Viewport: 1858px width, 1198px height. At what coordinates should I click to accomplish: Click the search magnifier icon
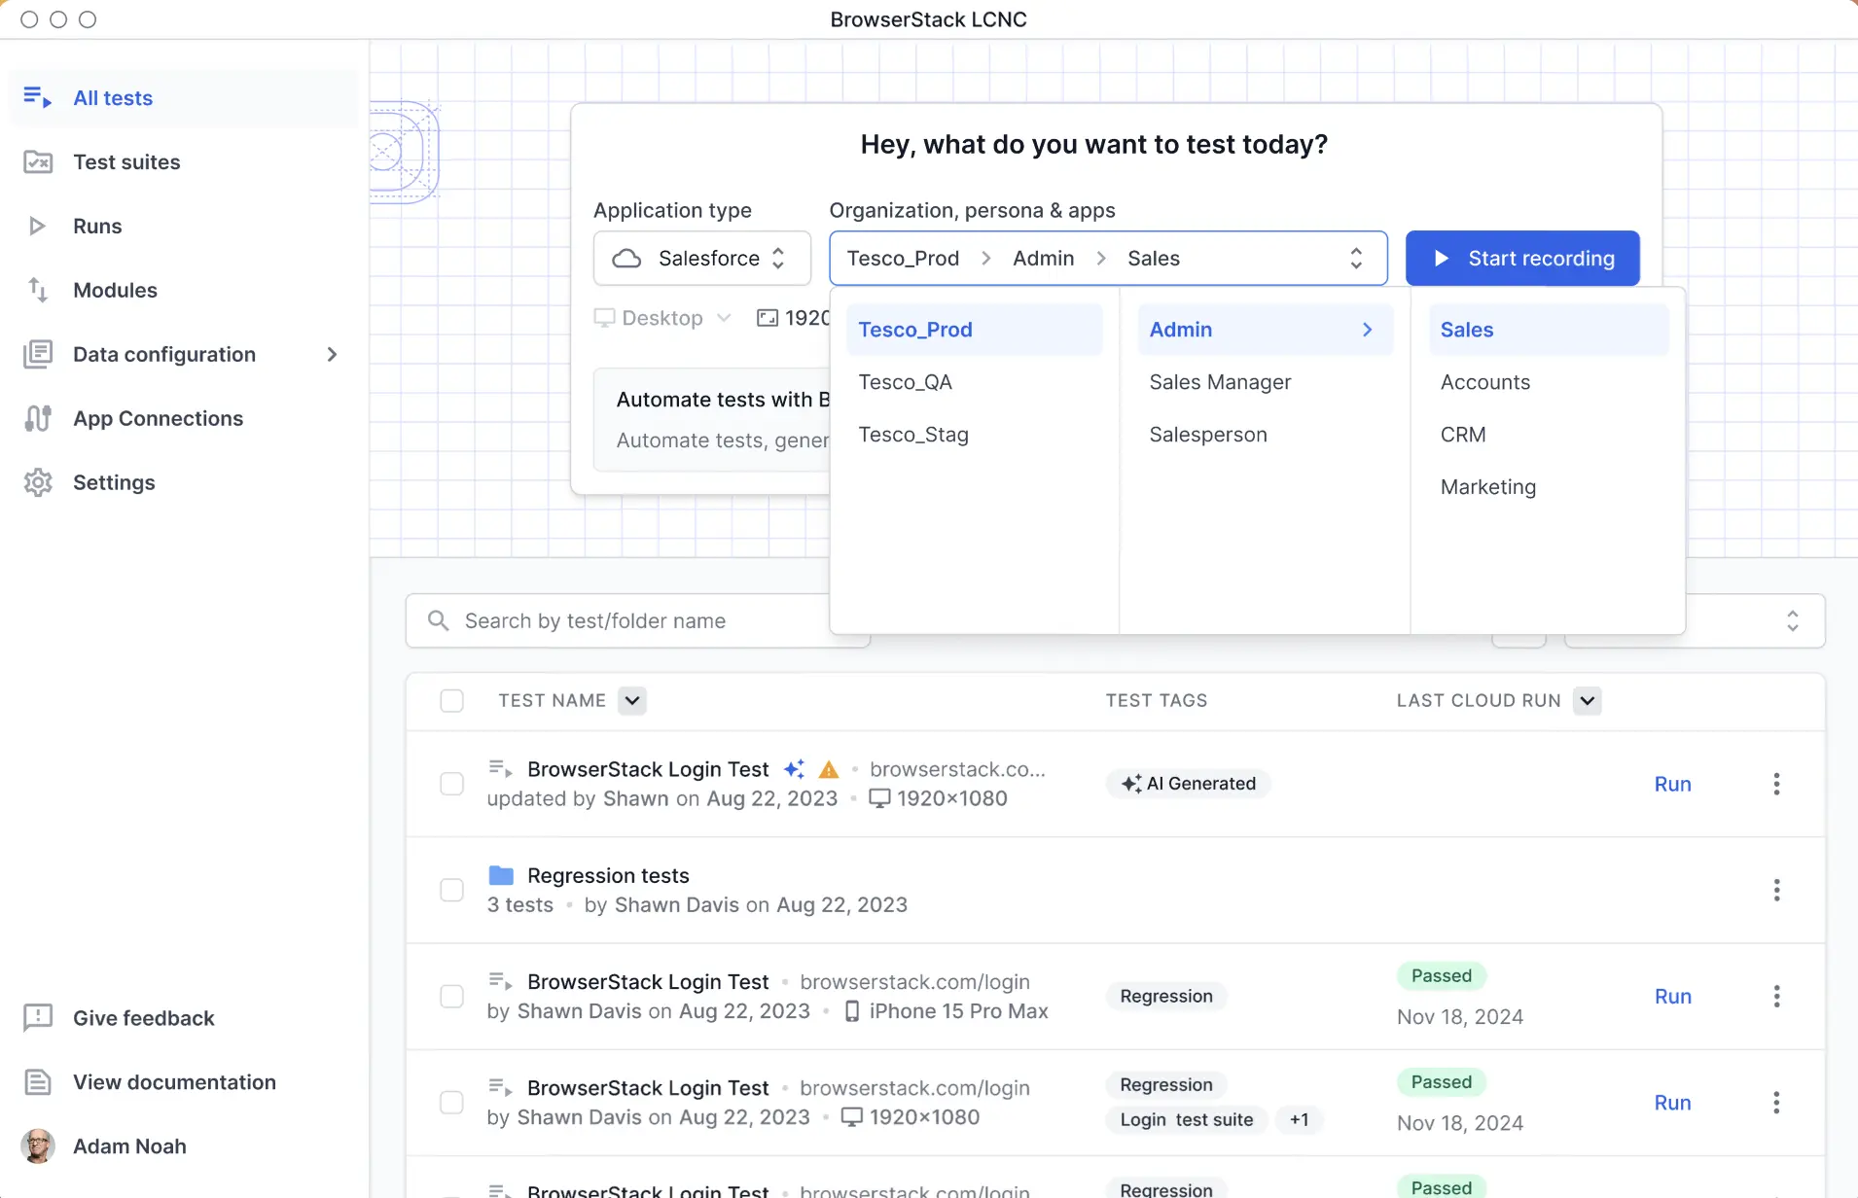pyautogui.click(x=439, y=620)
